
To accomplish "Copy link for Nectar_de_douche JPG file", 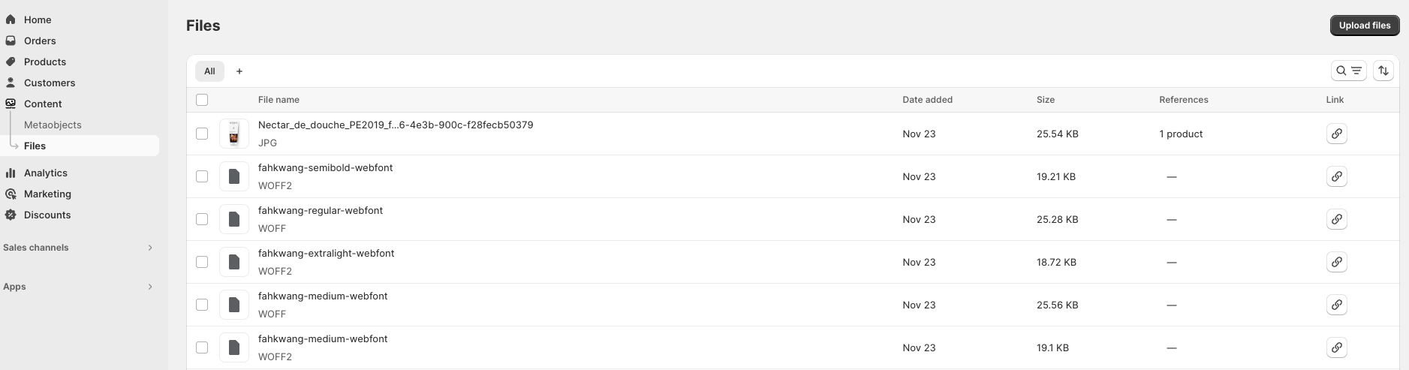I will 1336,134.
